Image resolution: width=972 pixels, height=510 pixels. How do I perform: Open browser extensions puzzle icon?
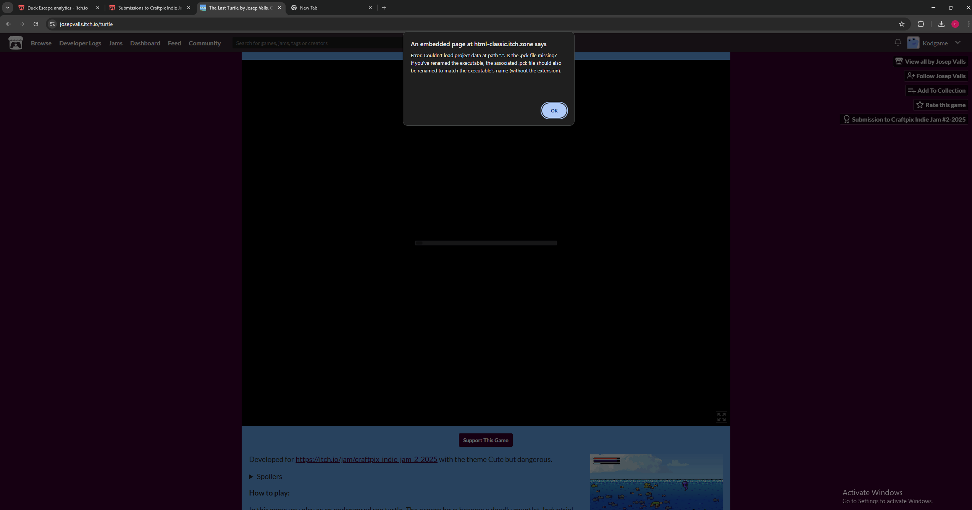921,24
